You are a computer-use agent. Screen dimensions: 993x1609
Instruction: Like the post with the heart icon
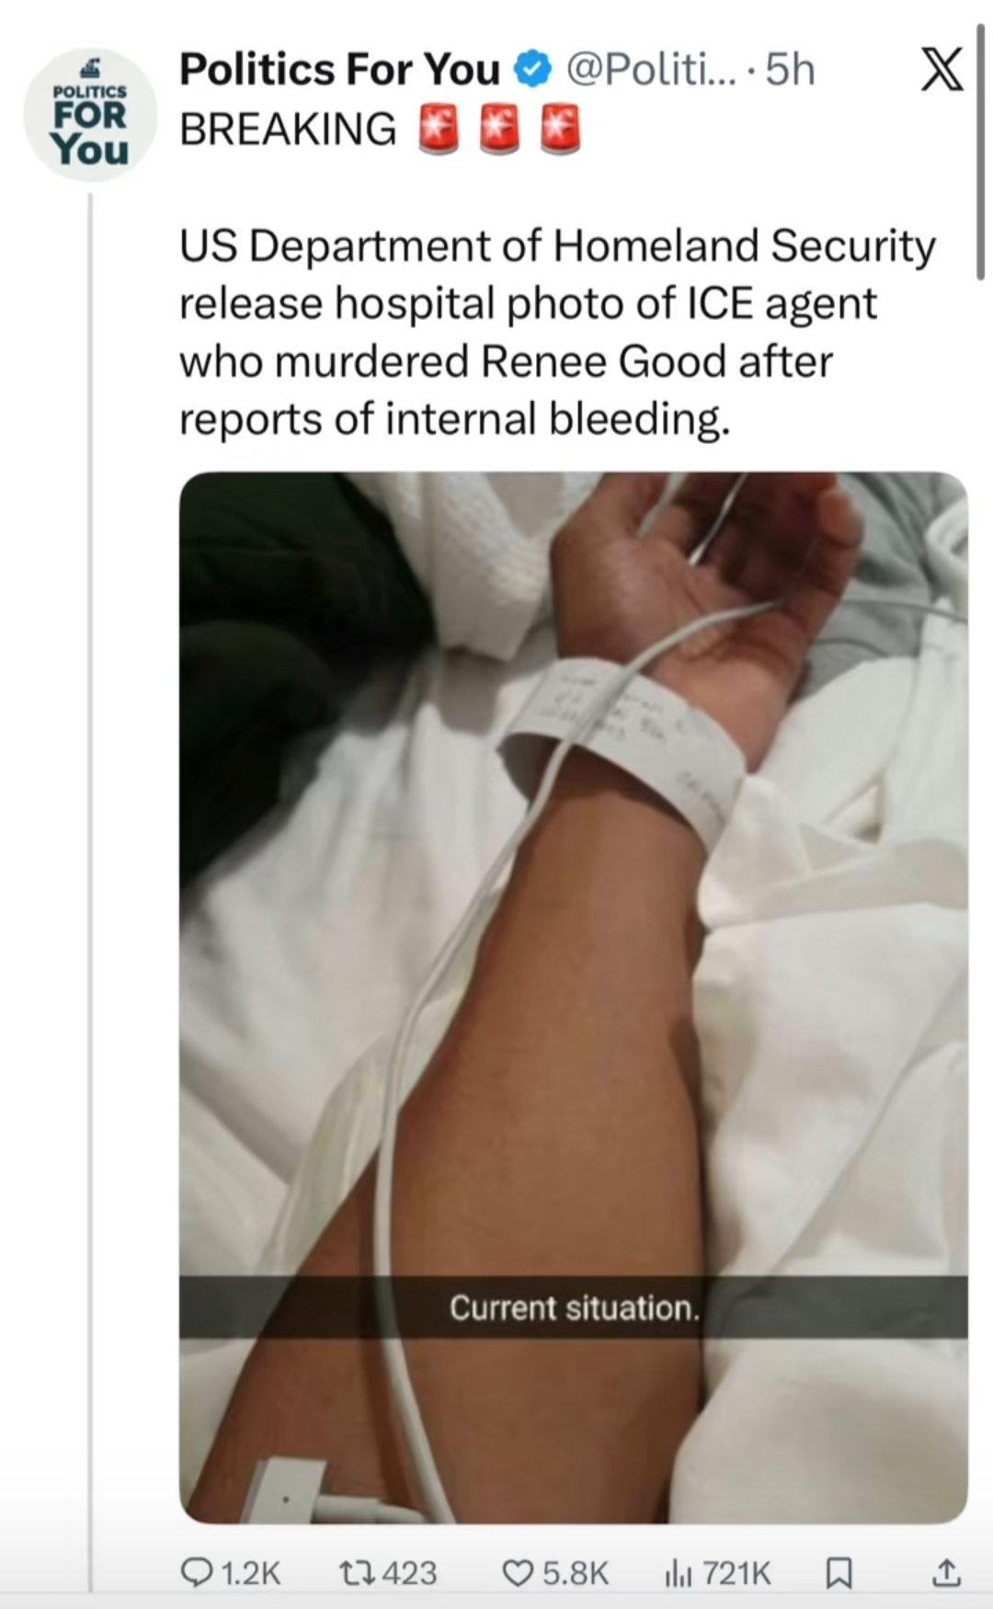pos(517,1573)
